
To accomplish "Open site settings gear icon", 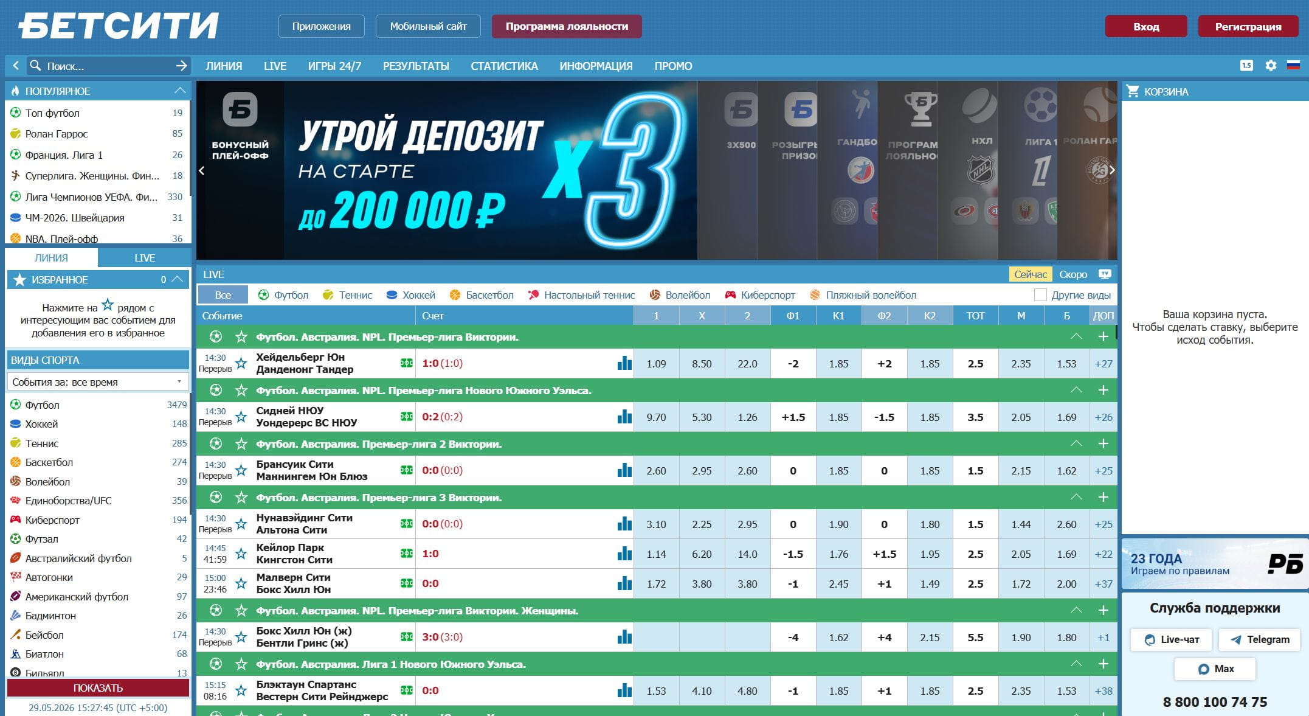I will coord(1271,66).
